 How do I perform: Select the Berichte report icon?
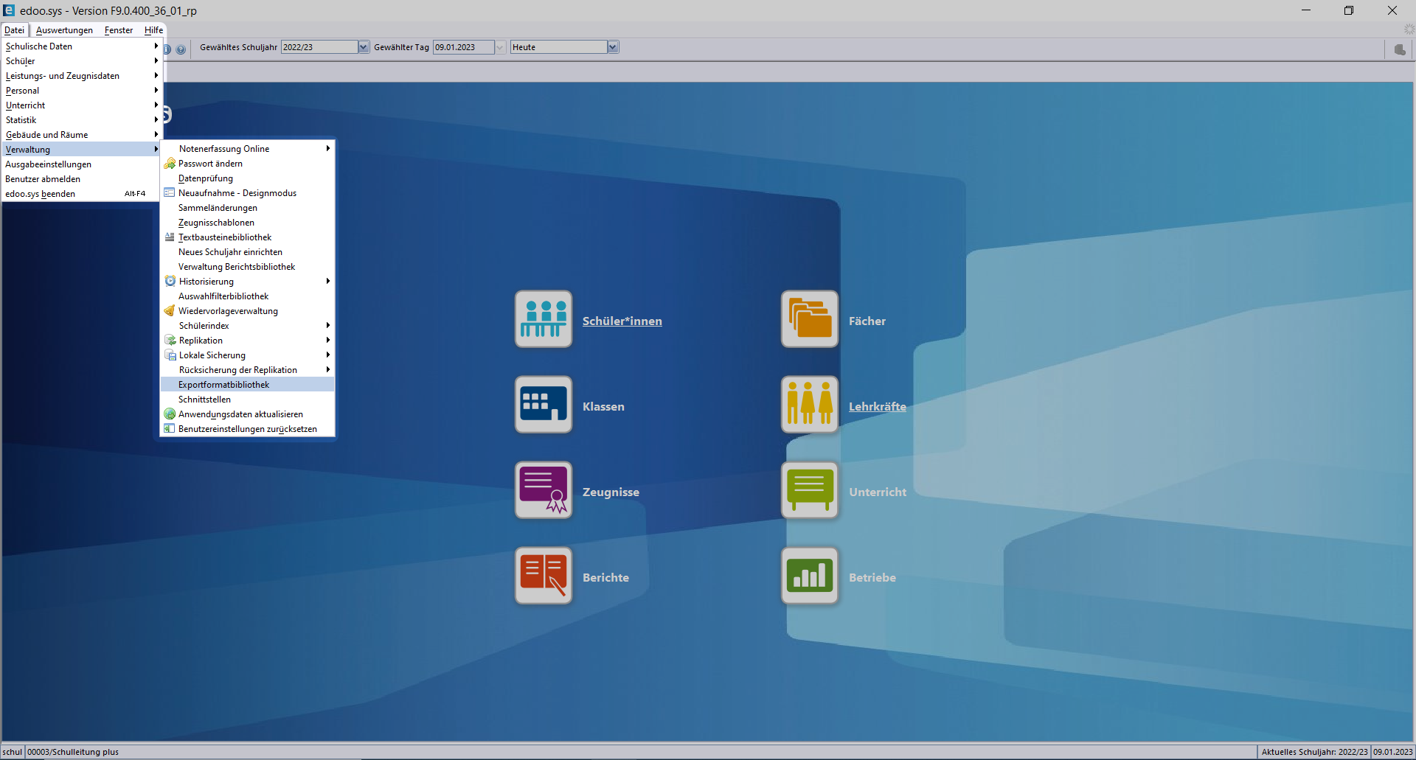pos(544,576)
